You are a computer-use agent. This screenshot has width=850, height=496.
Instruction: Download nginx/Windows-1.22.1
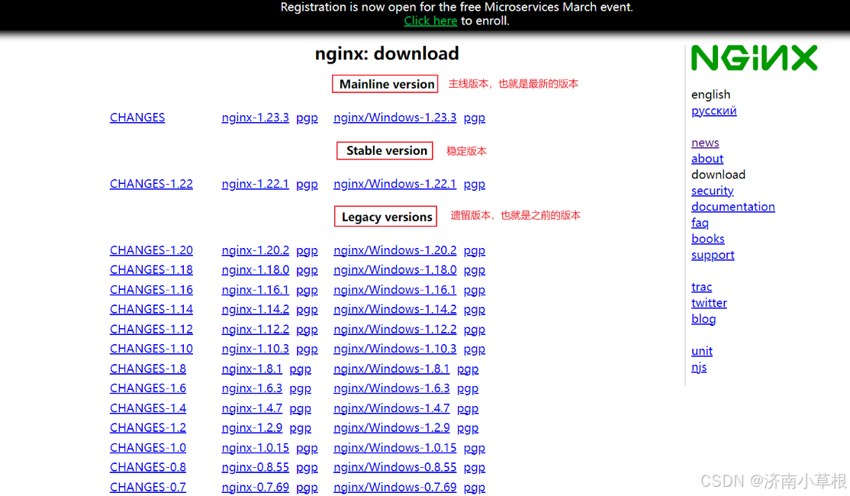tap(394, 184)
